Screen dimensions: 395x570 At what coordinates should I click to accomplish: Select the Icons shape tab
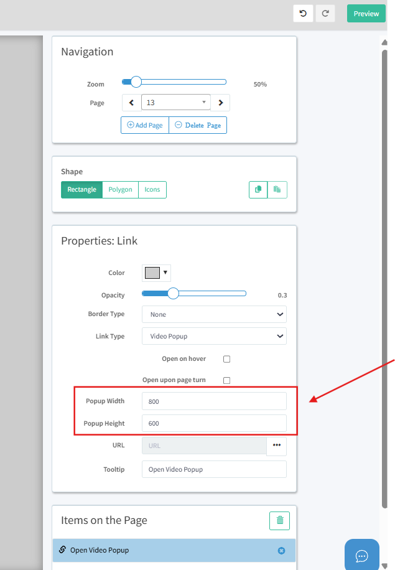tap(152, 190)
